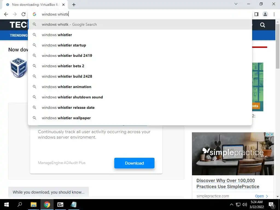Viewport: 280px width, 210px height.
Task: Close the SimplePractice ad with X
Action: tap(272, 134)
